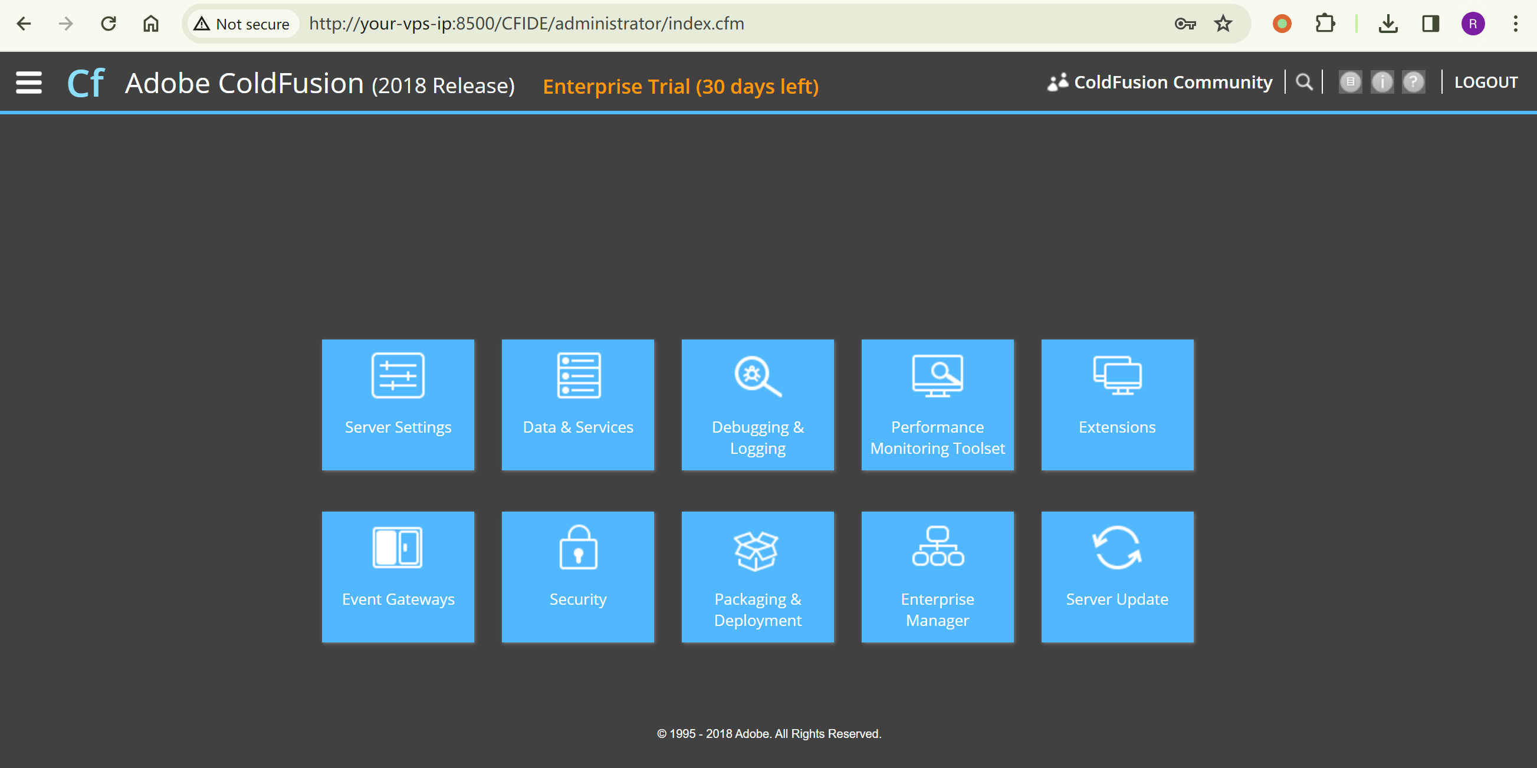Click the resources document icon in the header

[x=1350, y=83]
